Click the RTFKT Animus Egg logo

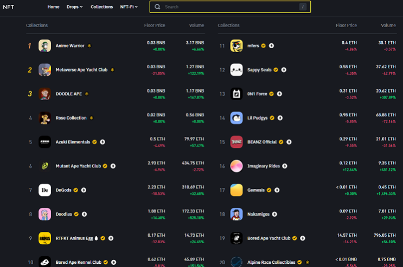coord(44,238)
